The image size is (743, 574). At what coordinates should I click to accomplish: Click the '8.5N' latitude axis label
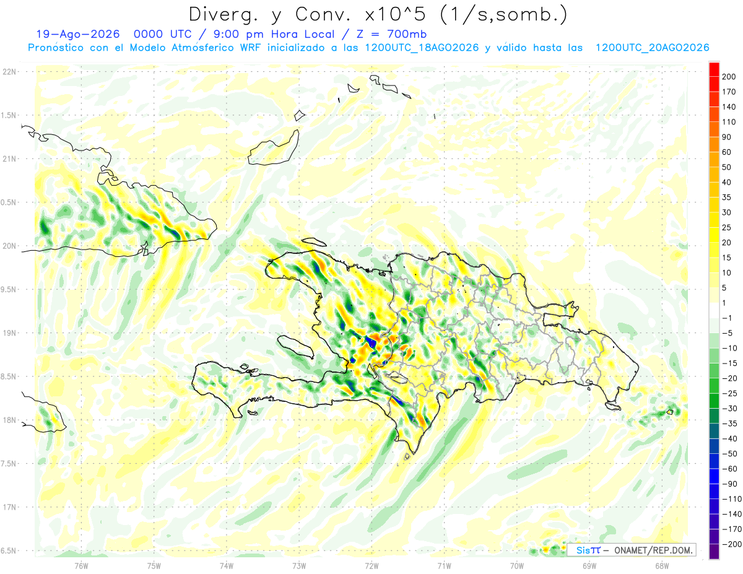coord(9,377)
